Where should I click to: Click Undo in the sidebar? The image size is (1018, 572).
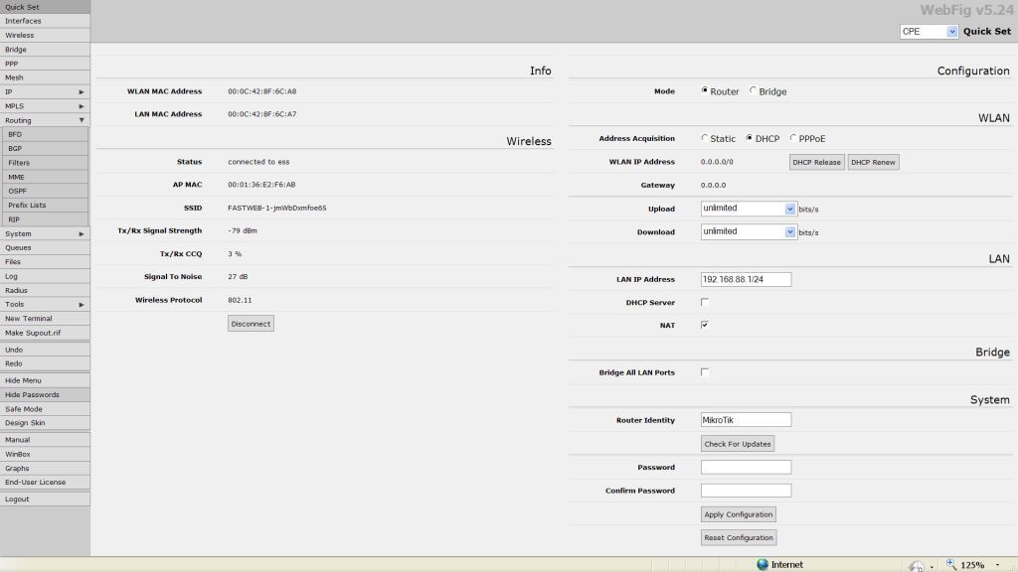click(x=45, y=350)
